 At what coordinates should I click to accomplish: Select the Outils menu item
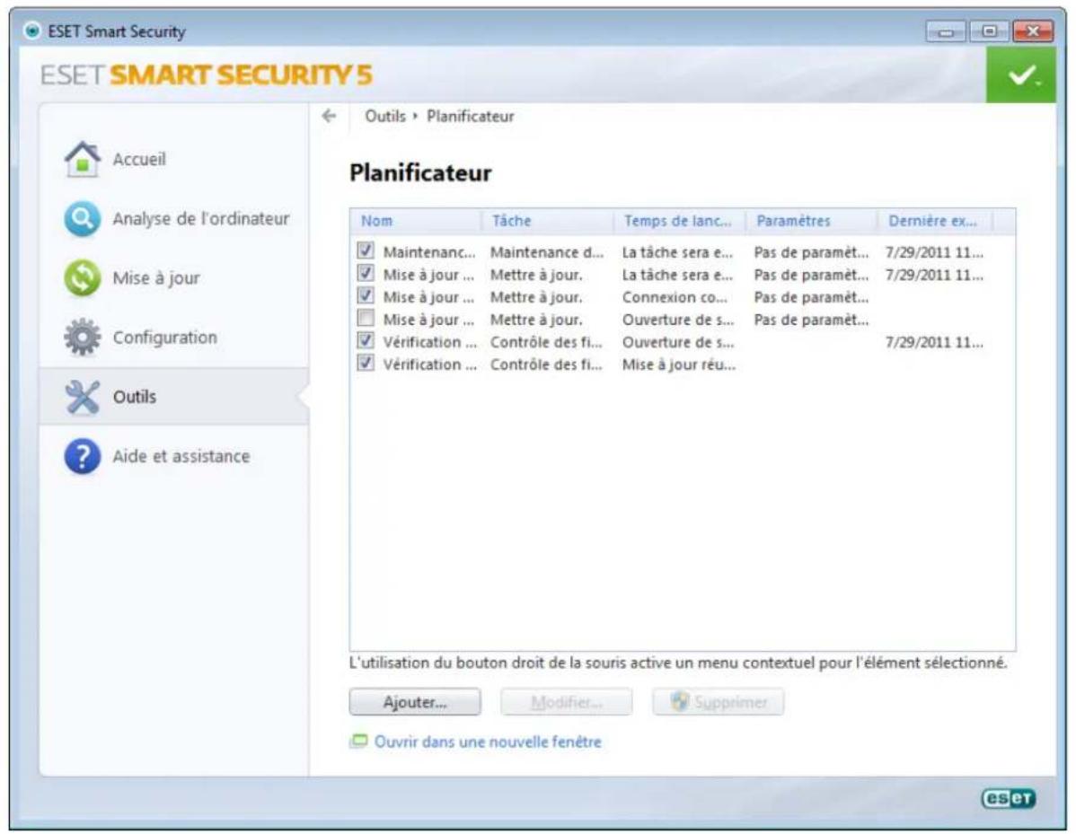pyautogui.click(x=173, y=397)
